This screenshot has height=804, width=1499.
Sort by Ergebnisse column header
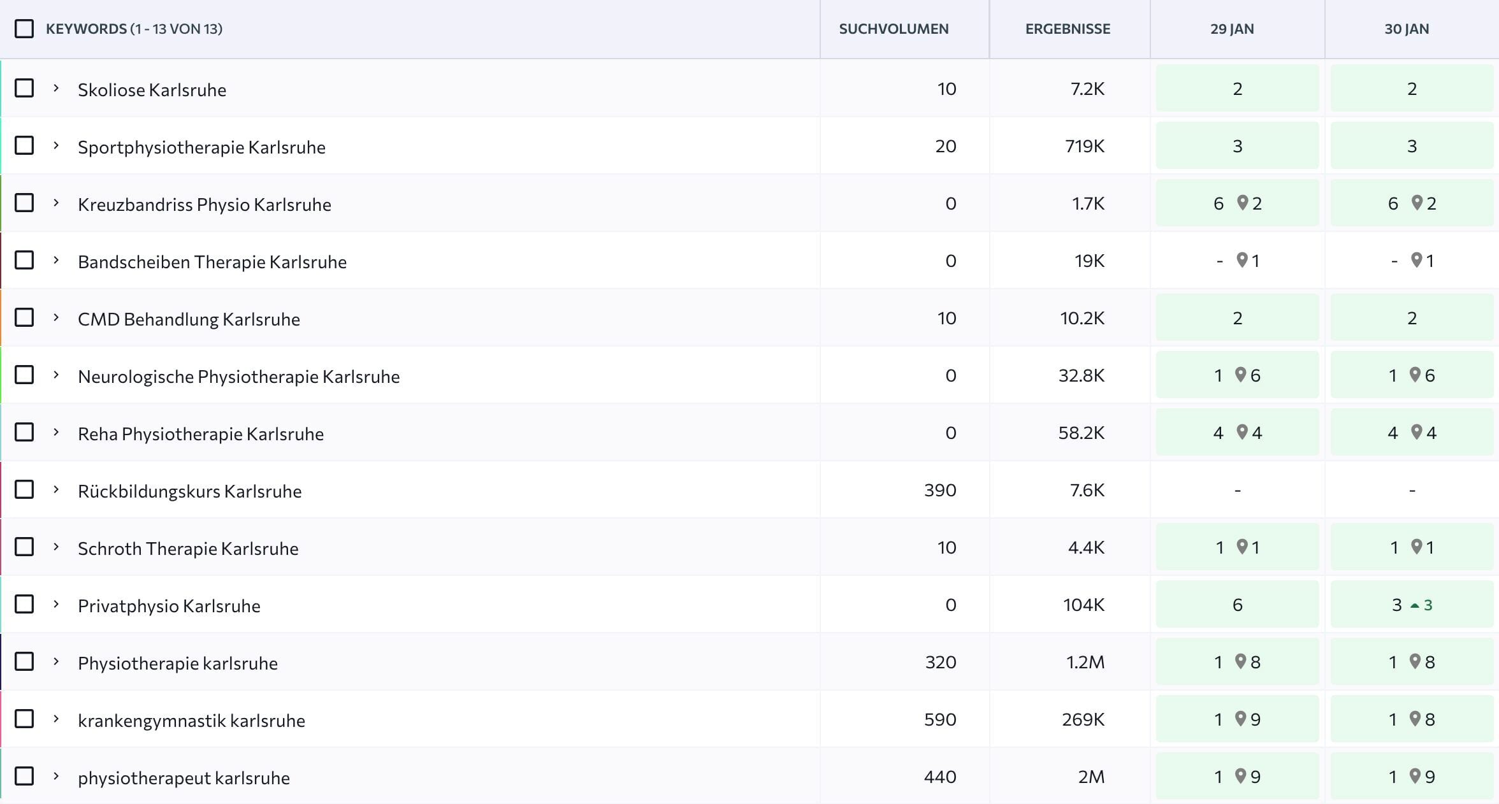[x=1068, y=29]
